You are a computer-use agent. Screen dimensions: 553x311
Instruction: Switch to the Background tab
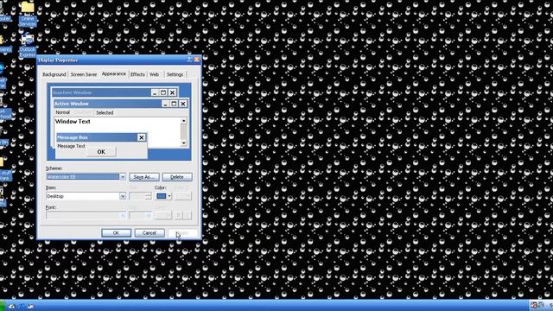pyautogui.click(x=54, y=74)
